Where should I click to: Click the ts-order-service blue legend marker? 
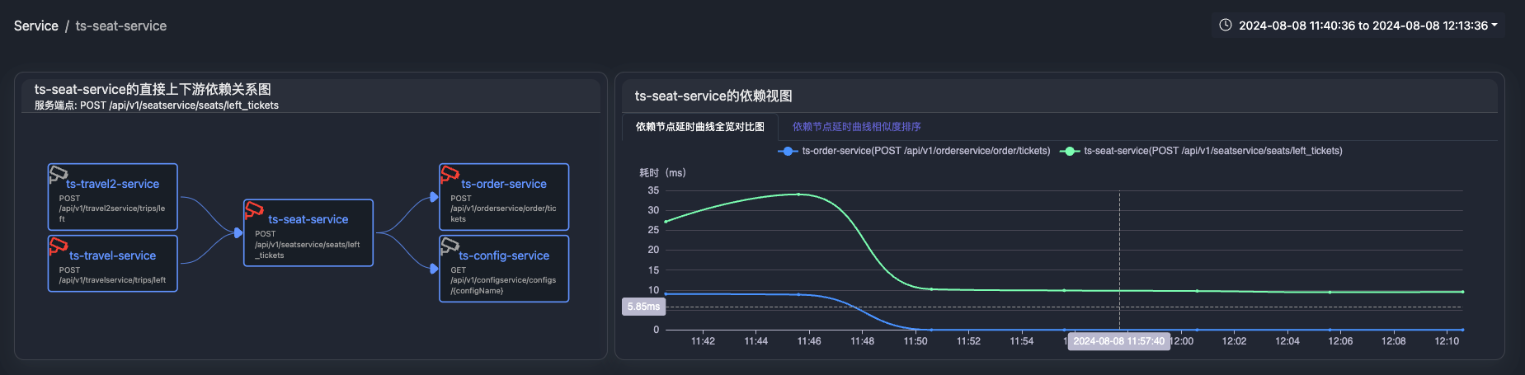tap(788, 151)
